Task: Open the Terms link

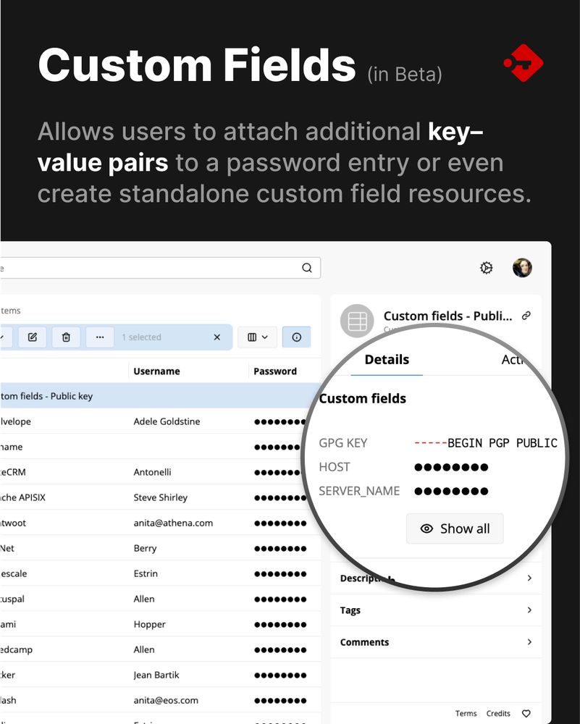Action: click(466, 713)
